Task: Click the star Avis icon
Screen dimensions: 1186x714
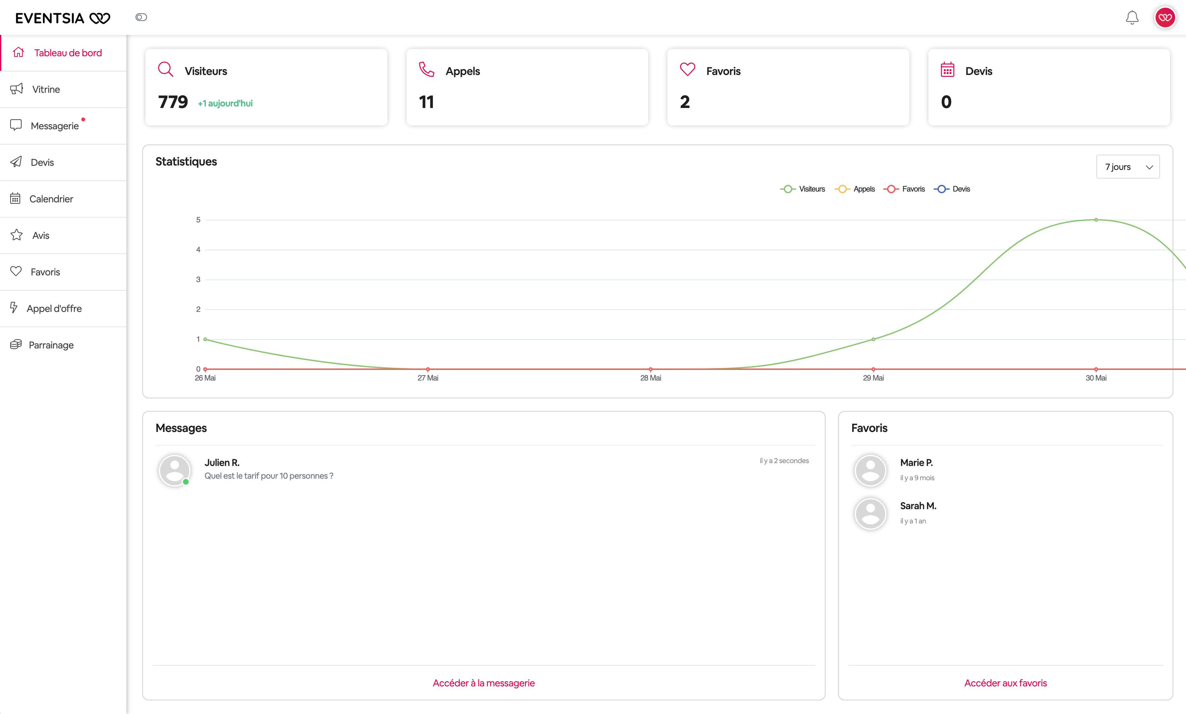Action: click(17, 235)
